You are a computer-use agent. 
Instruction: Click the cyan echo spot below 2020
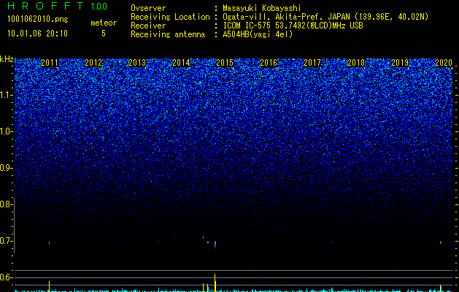(x=441, y=242)
